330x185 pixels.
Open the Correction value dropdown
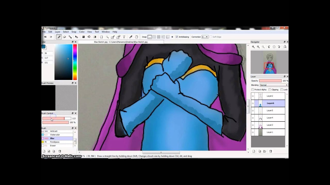[x=205, y=37]
